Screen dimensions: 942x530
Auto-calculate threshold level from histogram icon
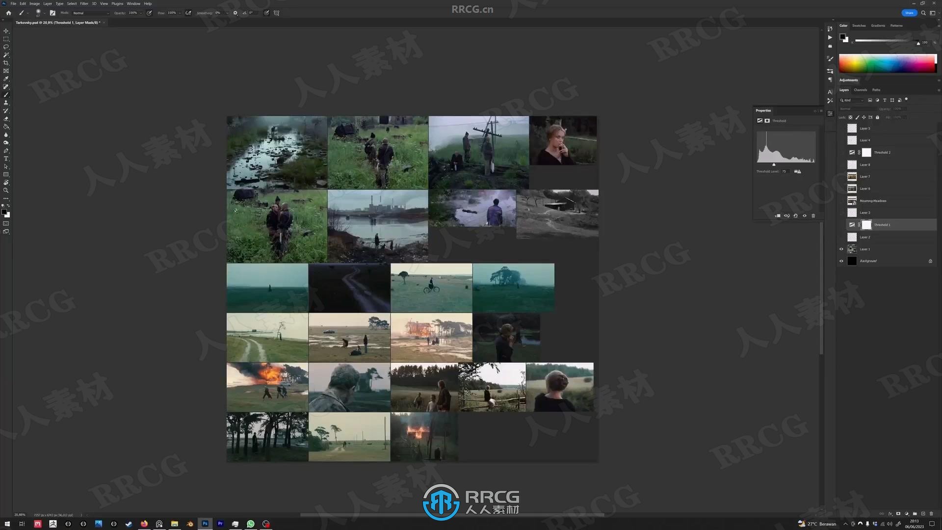pos(798,171)
